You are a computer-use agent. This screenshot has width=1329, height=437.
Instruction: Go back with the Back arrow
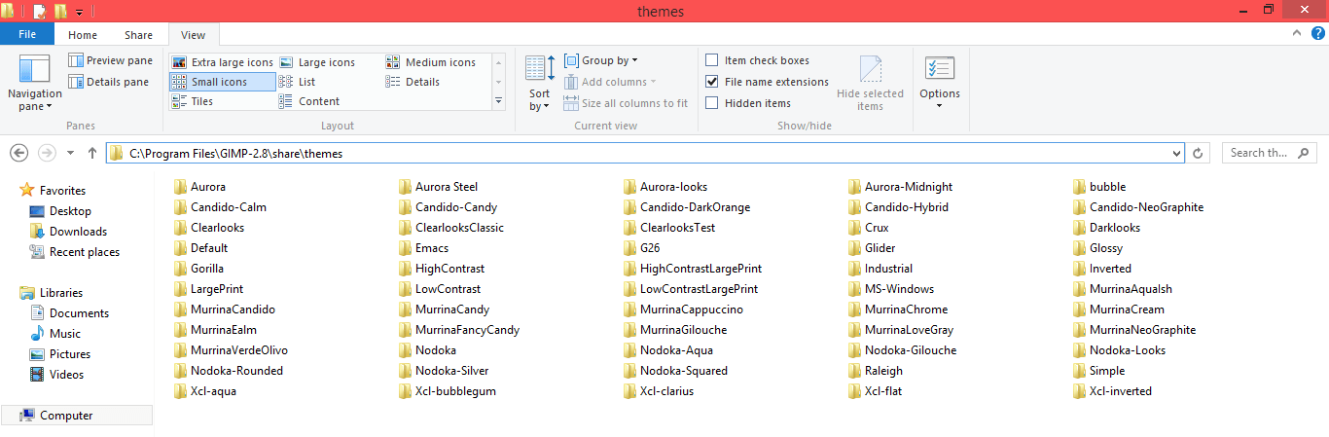click(18, 153)
